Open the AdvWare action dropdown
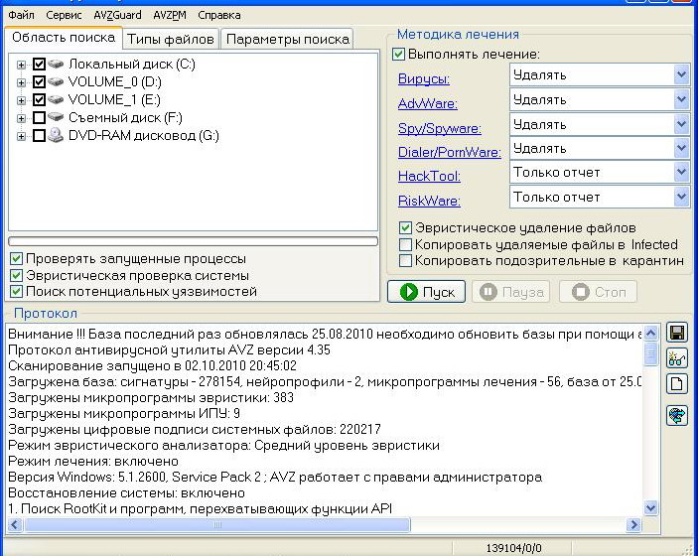The width and height of the screenshot is (698, 556). (x=681, y=99)
